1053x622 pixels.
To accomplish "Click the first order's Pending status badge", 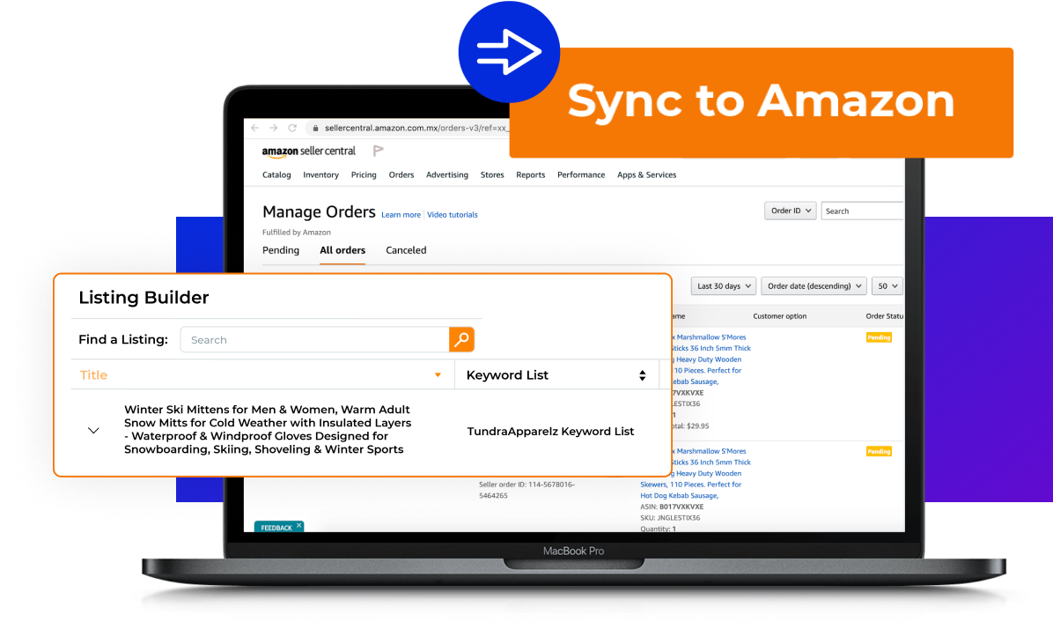I will 879,337.
